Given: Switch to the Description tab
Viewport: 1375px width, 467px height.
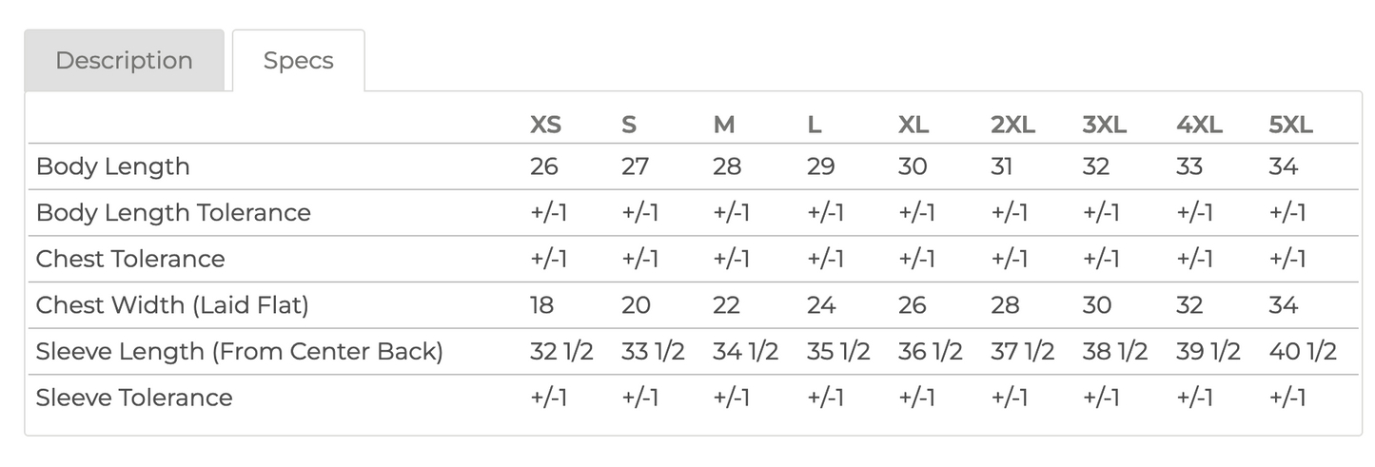Looking at the screenshot, I should click(124, 61).
